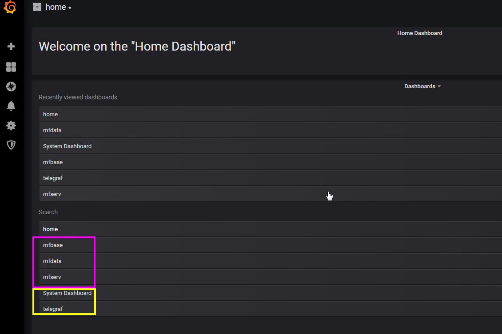
Task: Open mfbase in Recently viewed dashboards
Action: (271, 162)
